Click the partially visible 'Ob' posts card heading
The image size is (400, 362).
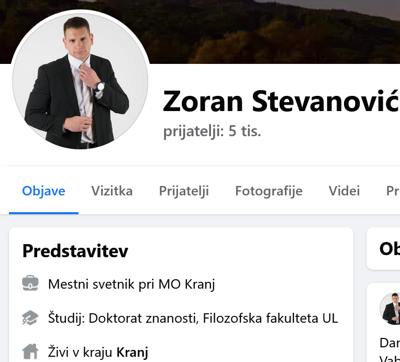tap(390, 249)
